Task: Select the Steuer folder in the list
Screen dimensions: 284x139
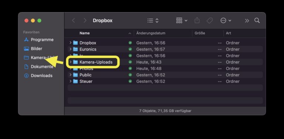Action: 86,81
